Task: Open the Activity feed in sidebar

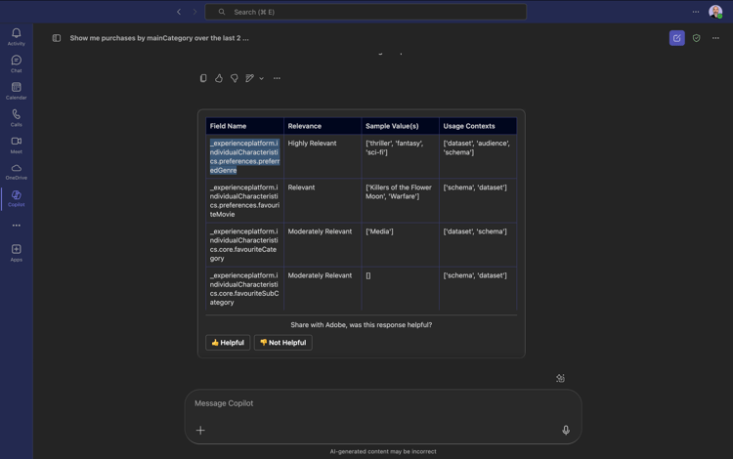Action: (16, 36)
